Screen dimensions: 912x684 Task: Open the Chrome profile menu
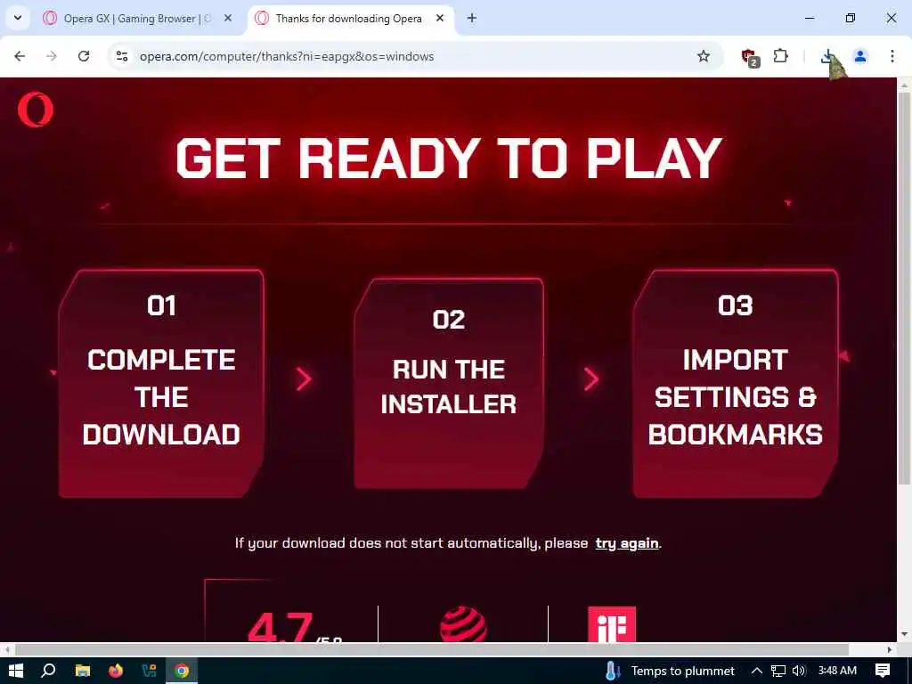point(859,56)
